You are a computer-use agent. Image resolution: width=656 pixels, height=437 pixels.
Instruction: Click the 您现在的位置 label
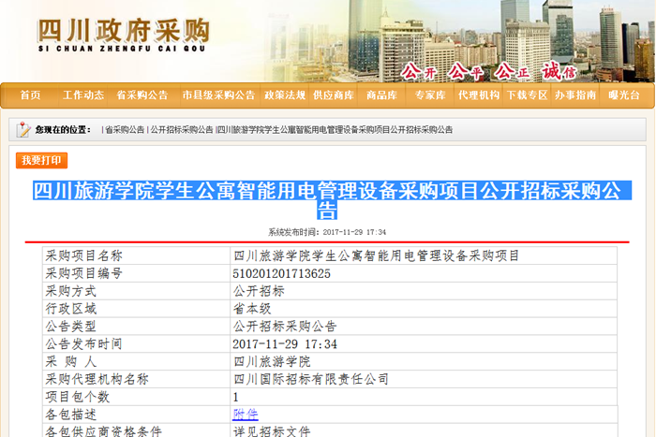63,130
